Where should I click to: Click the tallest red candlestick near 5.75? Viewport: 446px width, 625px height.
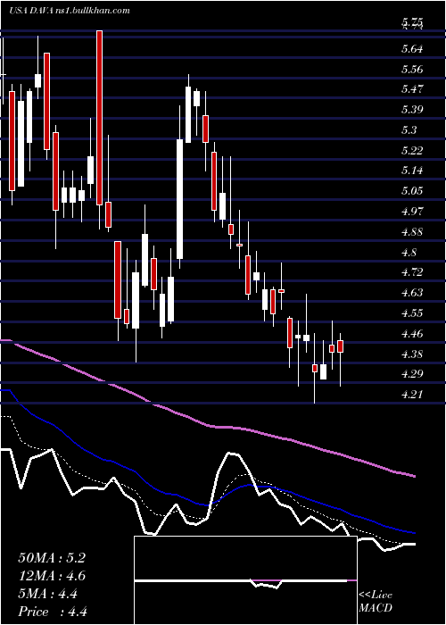pyautogui.click(x=100, y=118)
